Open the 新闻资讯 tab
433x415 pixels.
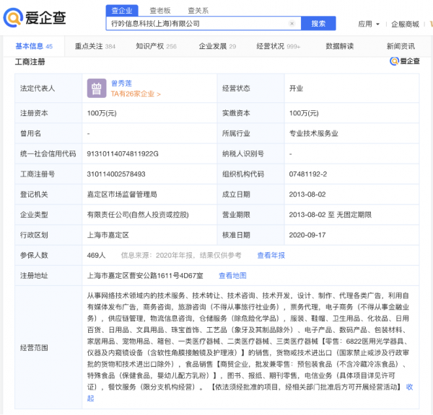pos(401,46)
